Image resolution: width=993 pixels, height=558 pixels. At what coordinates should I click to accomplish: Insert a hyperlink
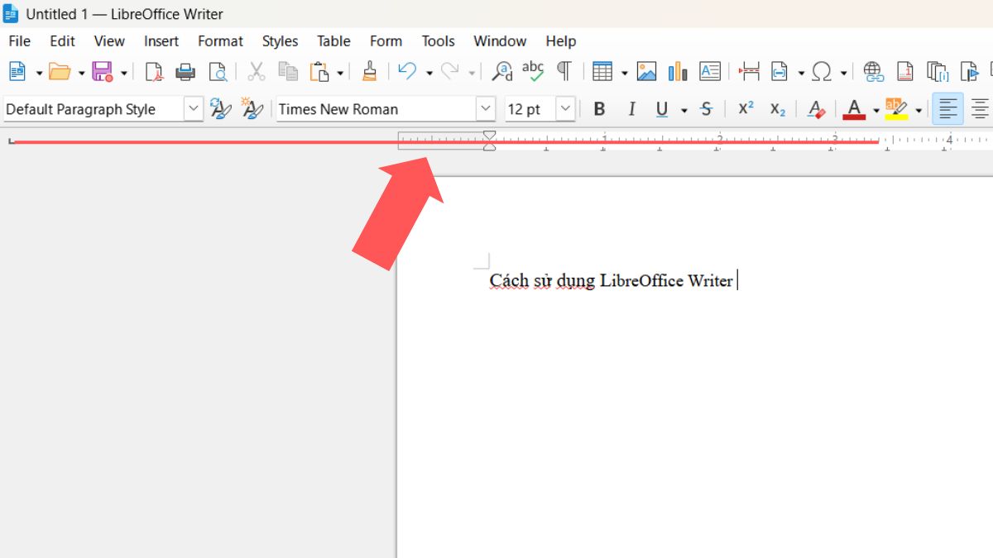point(874,72)
